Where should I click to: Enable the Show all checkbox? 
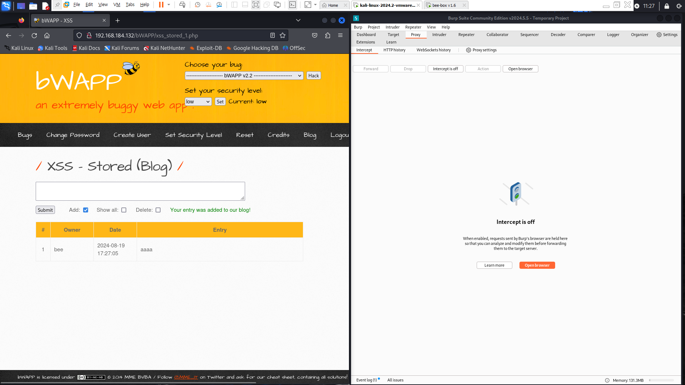pyautogui.click(x=124, y=210)
